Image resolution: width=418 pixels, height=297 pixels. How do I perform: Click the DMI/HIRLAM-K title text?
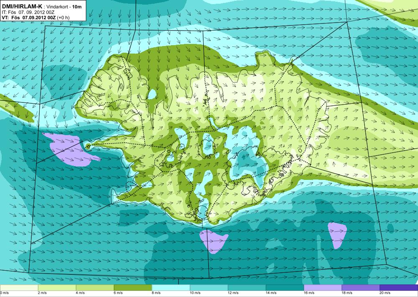pos(22,6)
